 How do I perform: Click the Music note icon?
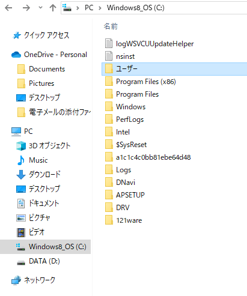point(21,160)
